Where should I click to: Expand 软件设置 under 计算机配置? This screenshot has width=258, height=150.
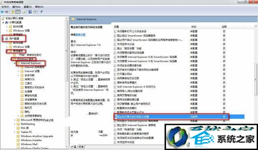7,26
